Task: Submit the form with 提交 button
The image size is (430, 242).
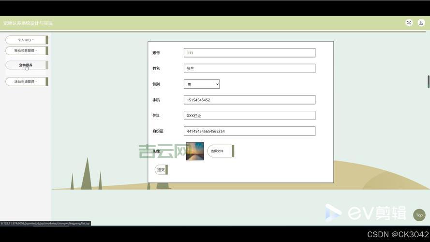Action: click(x=161, y=170)
